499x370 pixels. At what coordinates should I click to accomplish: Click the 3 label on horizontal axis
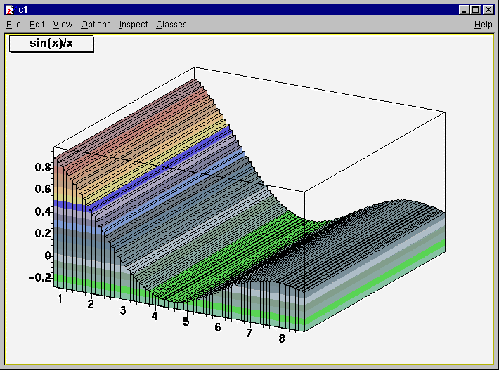(123, 310)
